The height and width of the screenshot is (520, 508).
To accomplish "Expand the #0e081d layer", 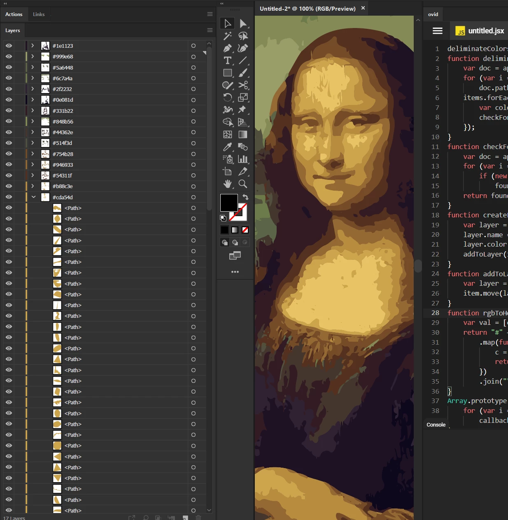I will (x=33, y=100).
